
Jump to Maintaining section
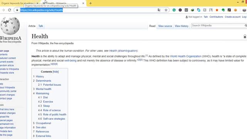tap(42, 93)
